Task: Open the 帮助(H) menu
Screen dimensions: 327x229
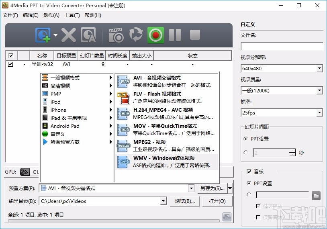Action: click(93, 15)
